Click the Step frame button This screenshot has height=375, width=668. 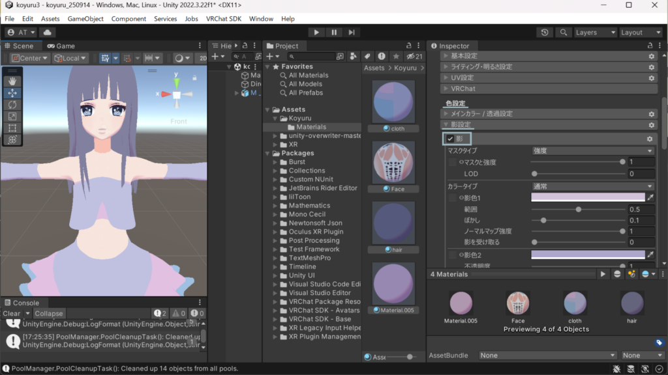[352, 33]
